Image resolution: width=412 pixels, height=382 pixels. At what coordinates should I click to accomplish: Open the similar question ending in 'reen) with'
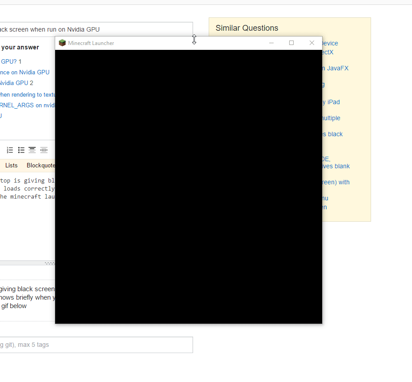(x=336, y=182)
